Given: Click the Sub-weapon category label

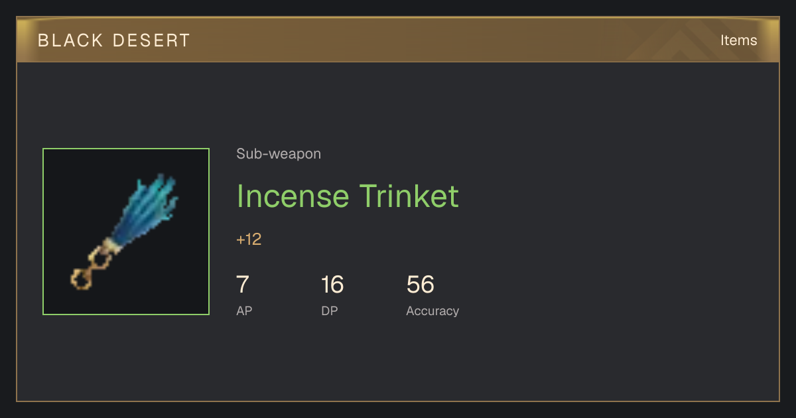Looking at the screenshot, I should pyautogui.click(x=279, y=154).
